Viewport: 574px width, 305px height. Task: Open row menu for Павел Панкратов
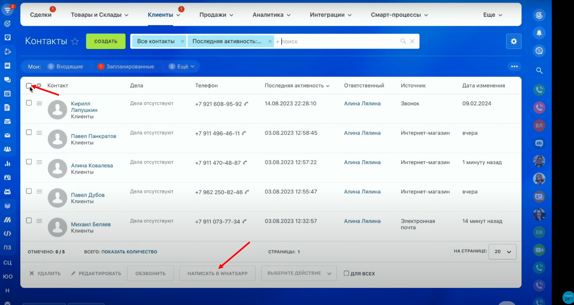[x=39, y=133]
